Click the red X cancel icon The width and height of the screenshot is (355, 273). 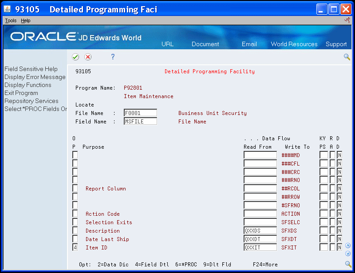pyautogui.click(x=88, y=57)
